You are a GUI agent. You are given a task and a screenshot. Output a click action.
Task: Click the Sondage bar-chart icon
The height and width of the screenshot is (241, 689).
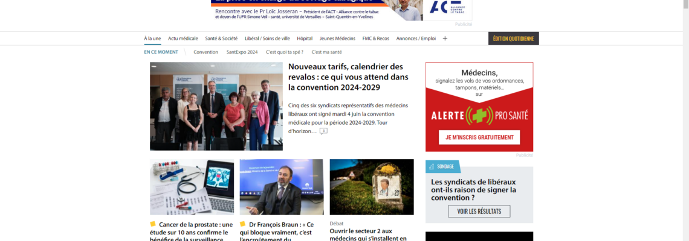pyautogui.click(x=432, y=166)
